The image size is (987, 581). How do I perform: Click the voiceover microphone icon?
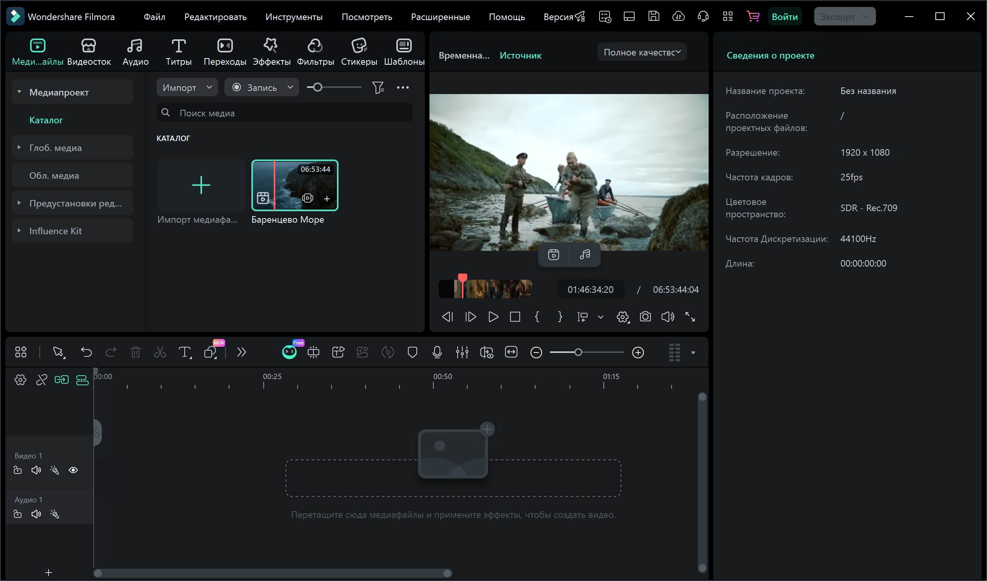pos(437,353)
